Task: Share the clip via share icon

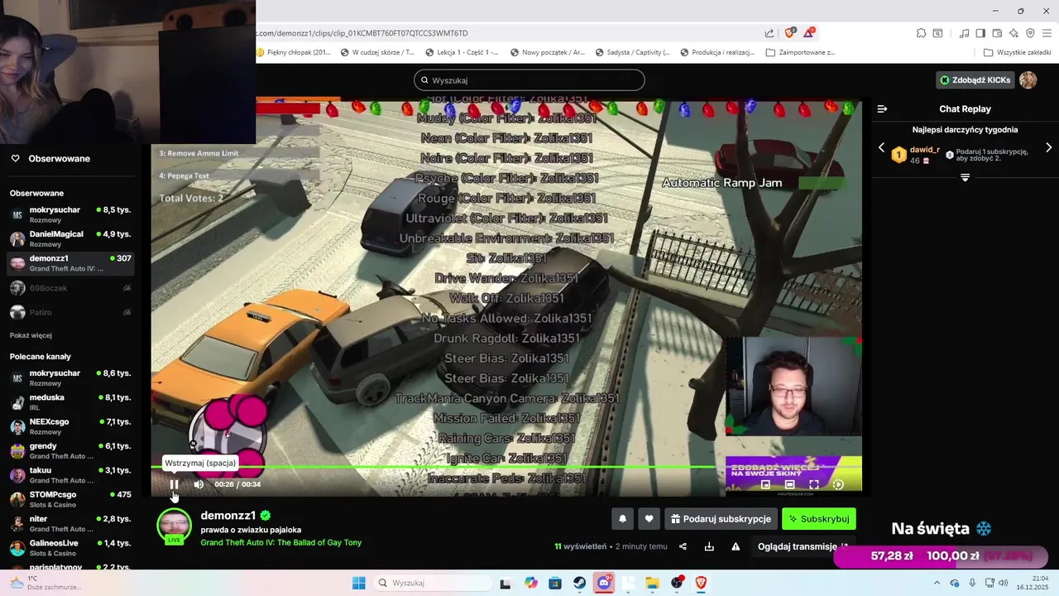Action: tap(683, 546)
